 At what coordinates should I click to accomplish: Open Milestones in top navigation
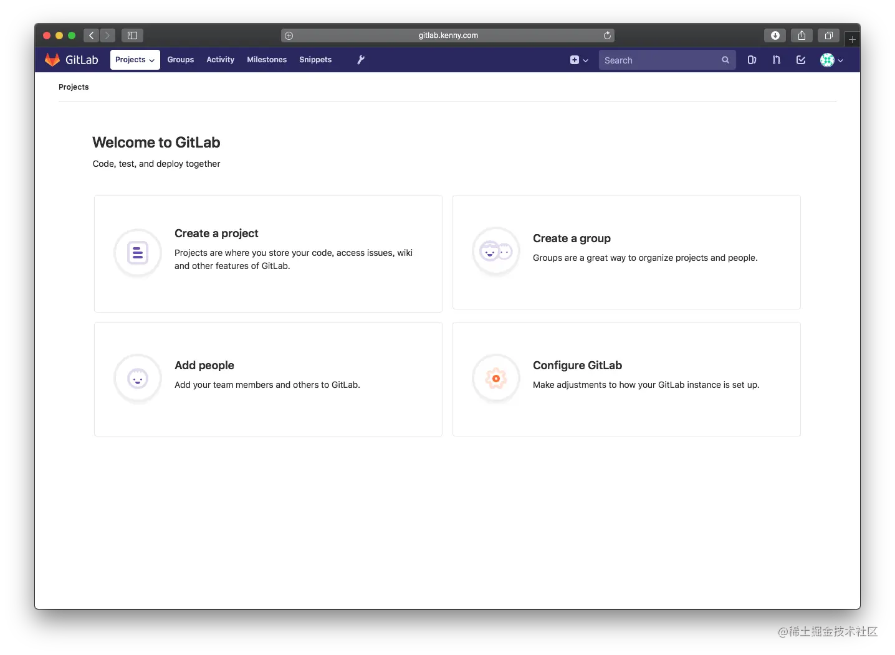(267, 60)
